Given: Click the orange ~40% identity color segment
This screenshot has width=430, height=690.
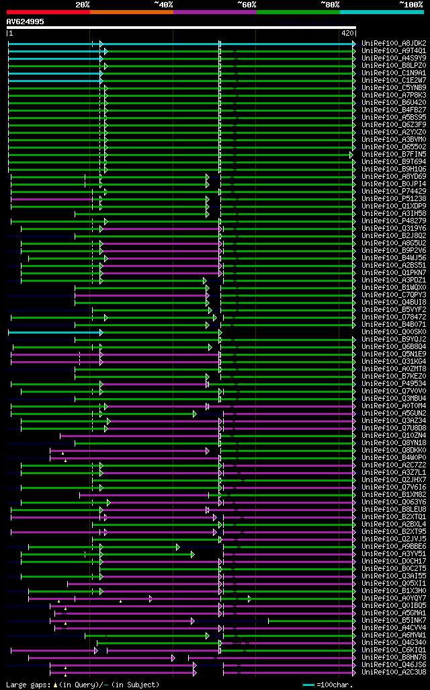Looking at the screenshot, I should (132, 12).
